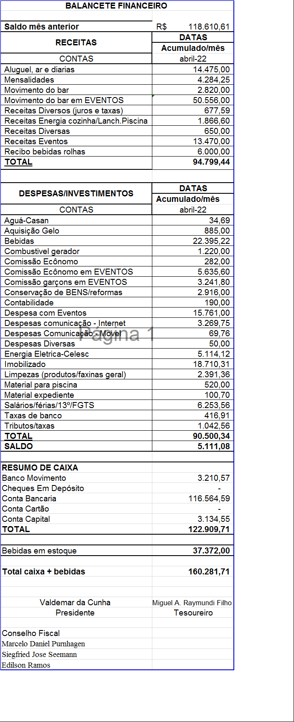The width and height of the screenshot is (294, 722).
Task: Click the Taxas de banco label
Action: 33,415
